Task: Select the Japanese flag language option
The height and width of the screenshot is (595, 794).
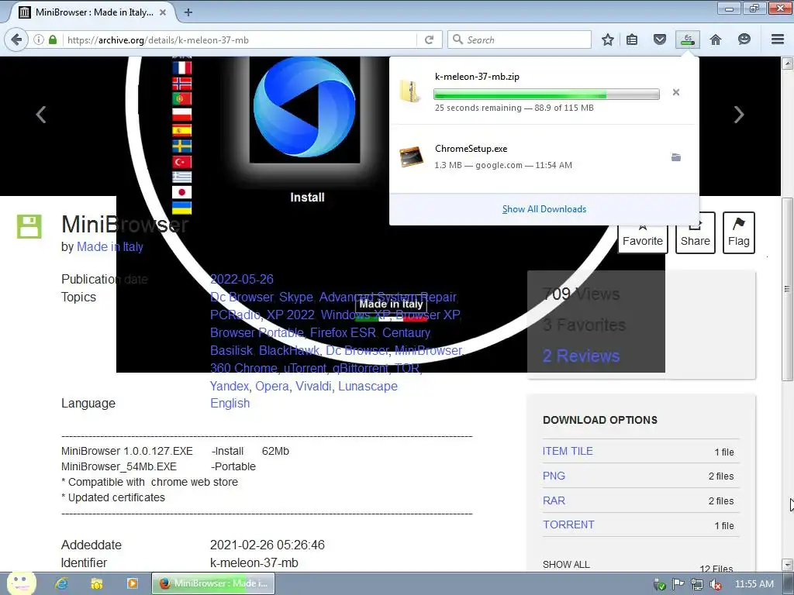Action: [x=181, y=192]
